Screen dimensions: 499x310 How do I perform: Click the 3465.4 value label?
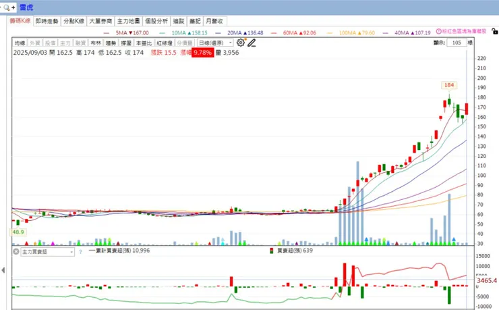click(x=487, y=280)
